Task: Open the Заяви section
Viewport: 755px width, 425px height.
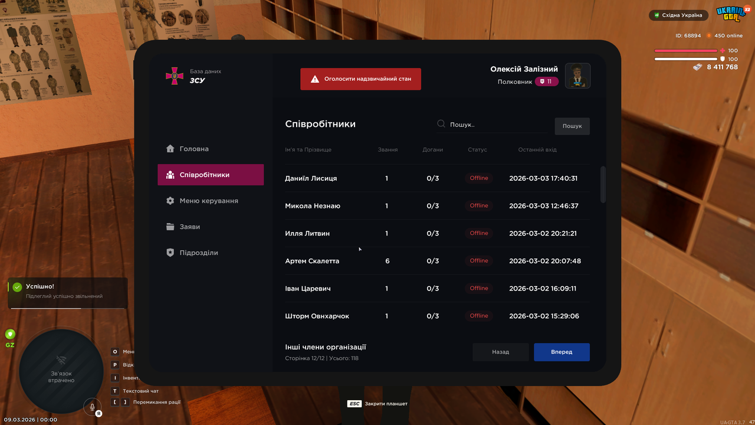Action: [x=211, y=227]
